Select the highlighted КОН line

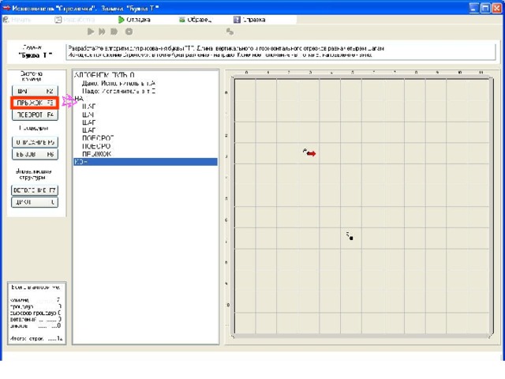coord(145,162)
